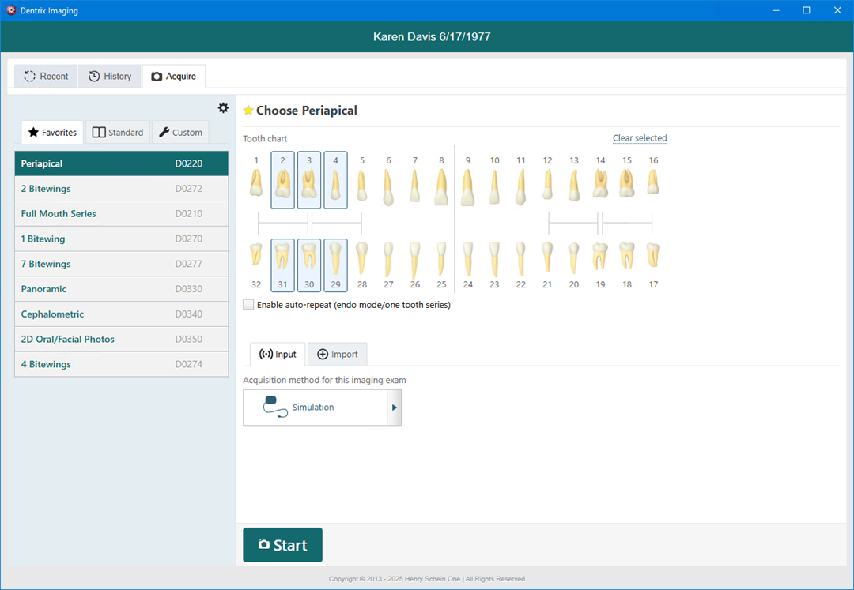Image resolution: width=854 pixels, height=590 pixels.
Task: Click the settings gear icon above favorites
Action: 223,107
